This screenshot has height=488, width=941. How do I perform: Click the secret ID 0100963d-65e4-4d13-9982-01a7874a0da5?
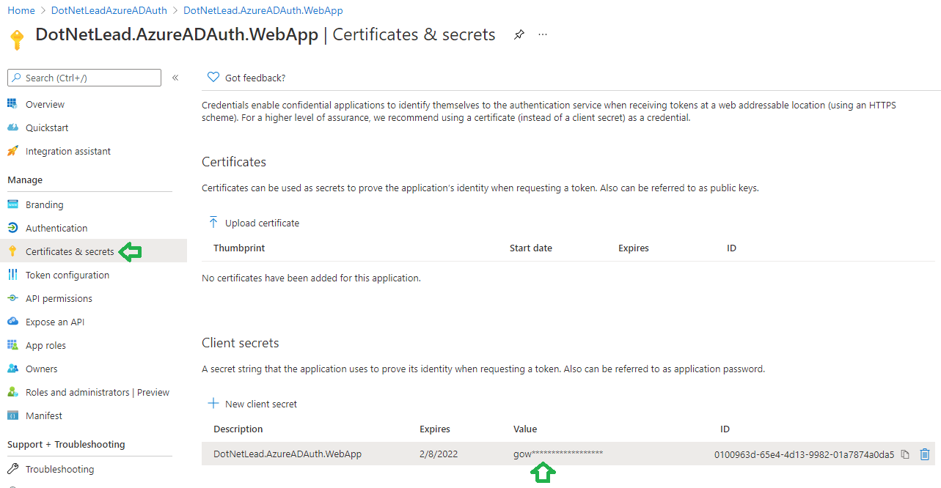point(805,454)
